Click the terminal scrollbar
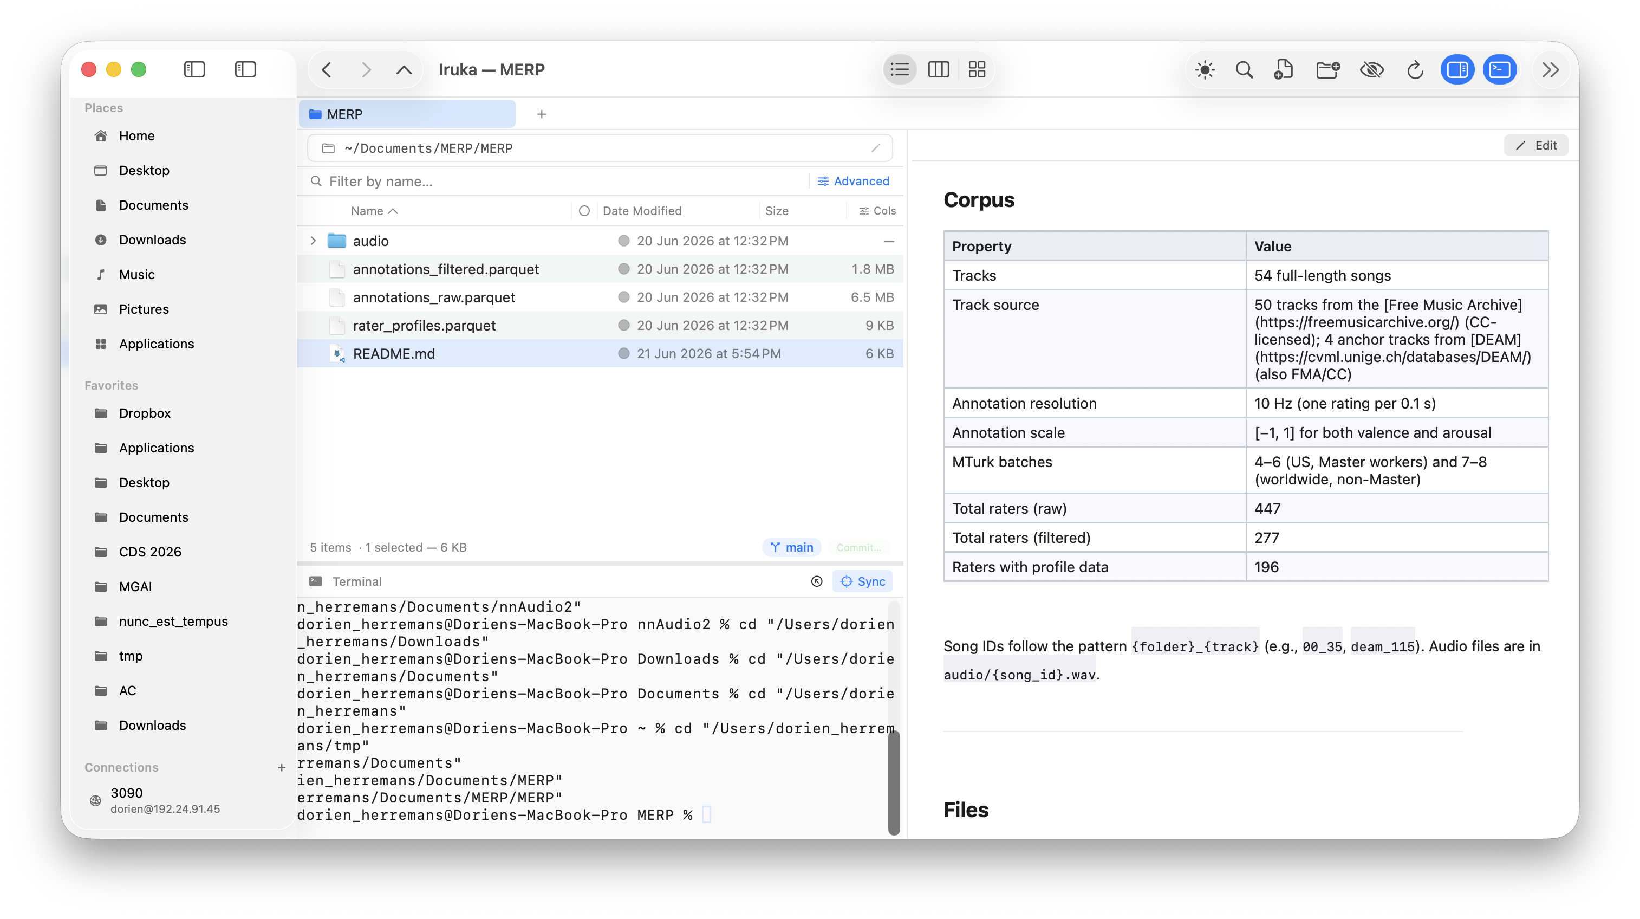 point(894,782)
